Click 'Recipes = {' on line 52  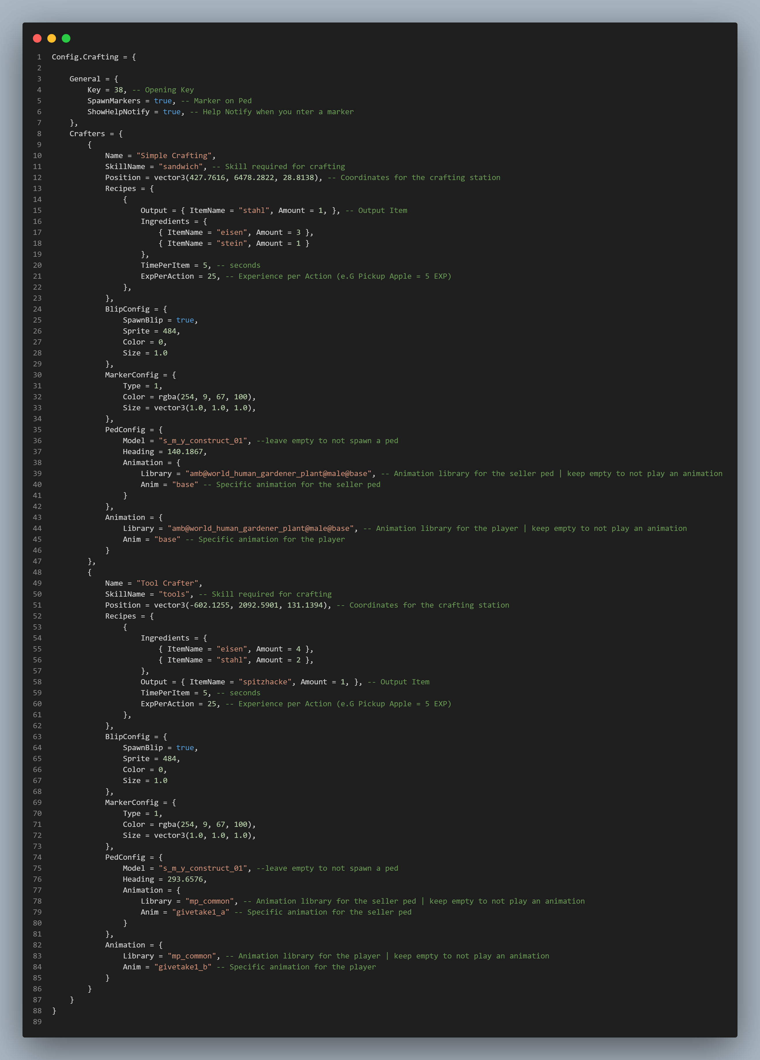130,616
